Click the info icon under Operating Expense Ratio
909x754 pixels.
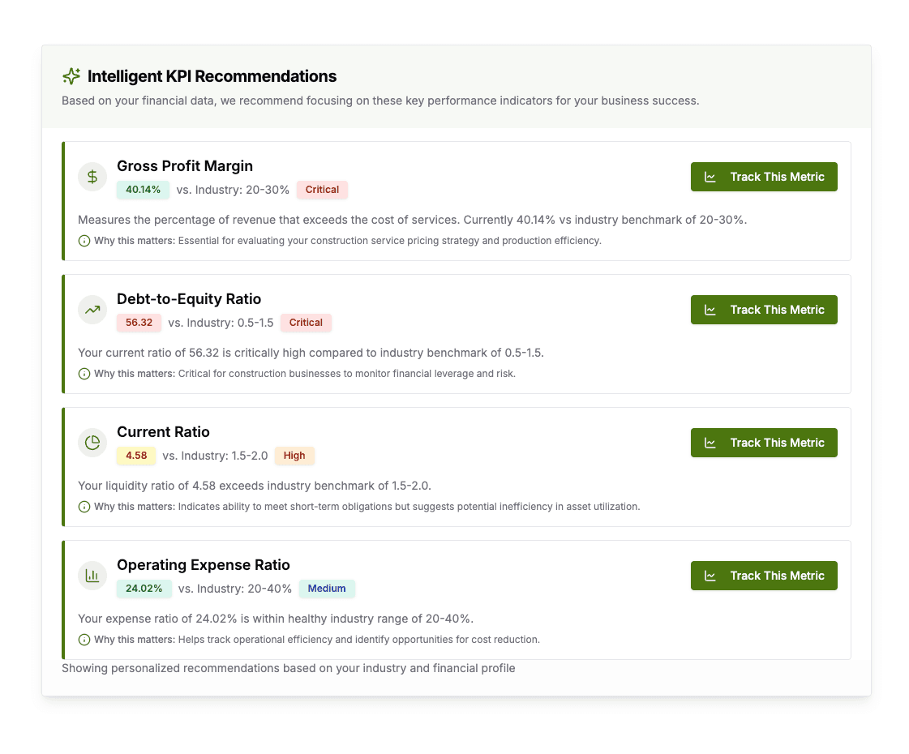(84, 639)
